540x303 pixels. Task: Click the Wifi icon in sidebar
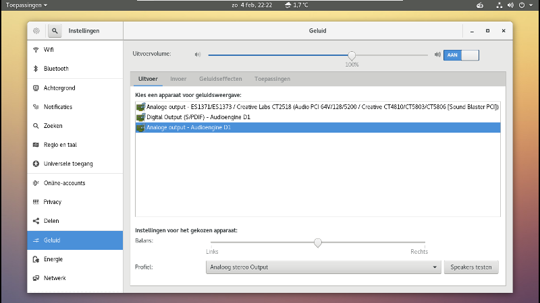[36, 50]
